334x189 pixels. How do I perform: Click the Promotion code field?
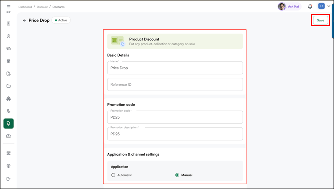click(175, 117)
